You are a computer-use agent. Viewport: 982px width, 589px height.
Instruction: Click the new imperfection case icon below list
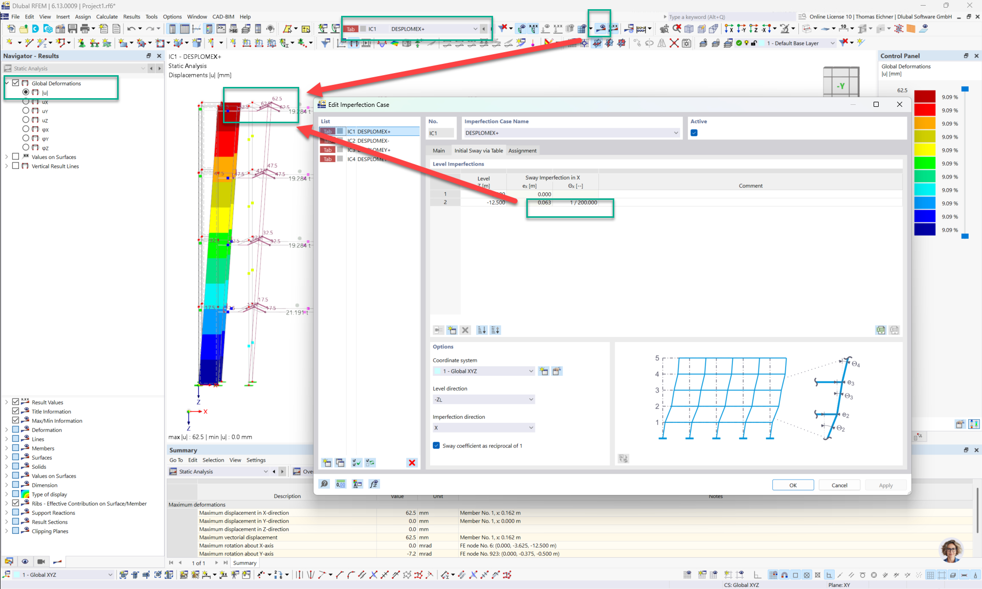pos(326,463)
